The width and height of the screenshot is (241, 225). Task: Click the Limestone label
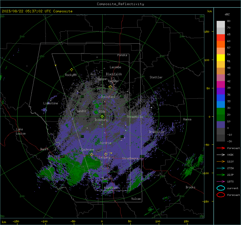tap(51, 103)
